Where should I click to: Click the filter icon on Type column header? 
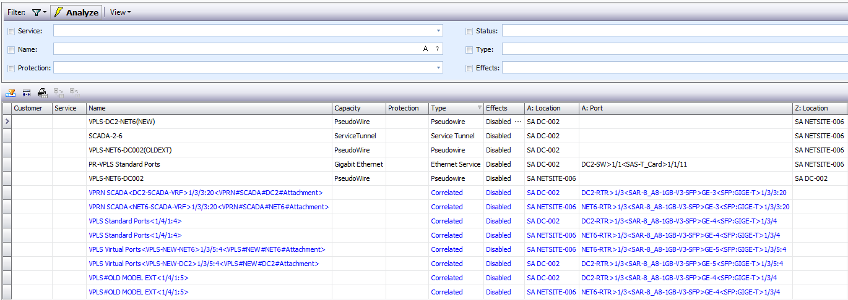(479, 108)
